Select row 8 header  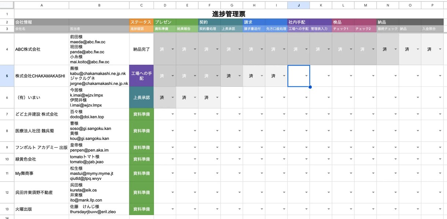coord(7,131)
